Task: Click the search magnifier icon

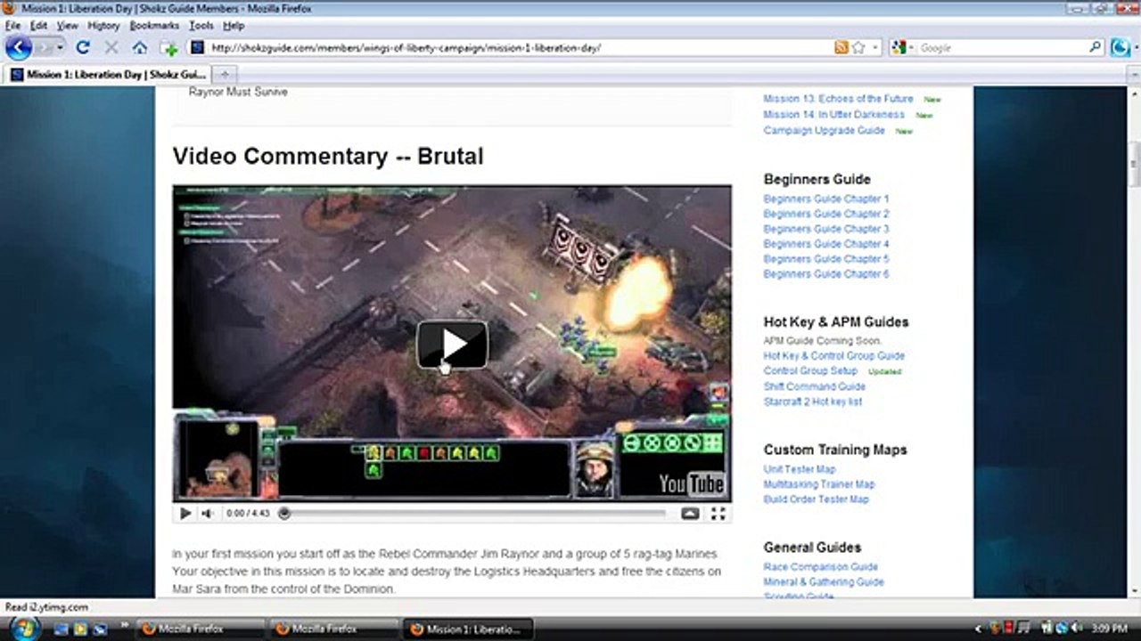Action: [1096, 47]
